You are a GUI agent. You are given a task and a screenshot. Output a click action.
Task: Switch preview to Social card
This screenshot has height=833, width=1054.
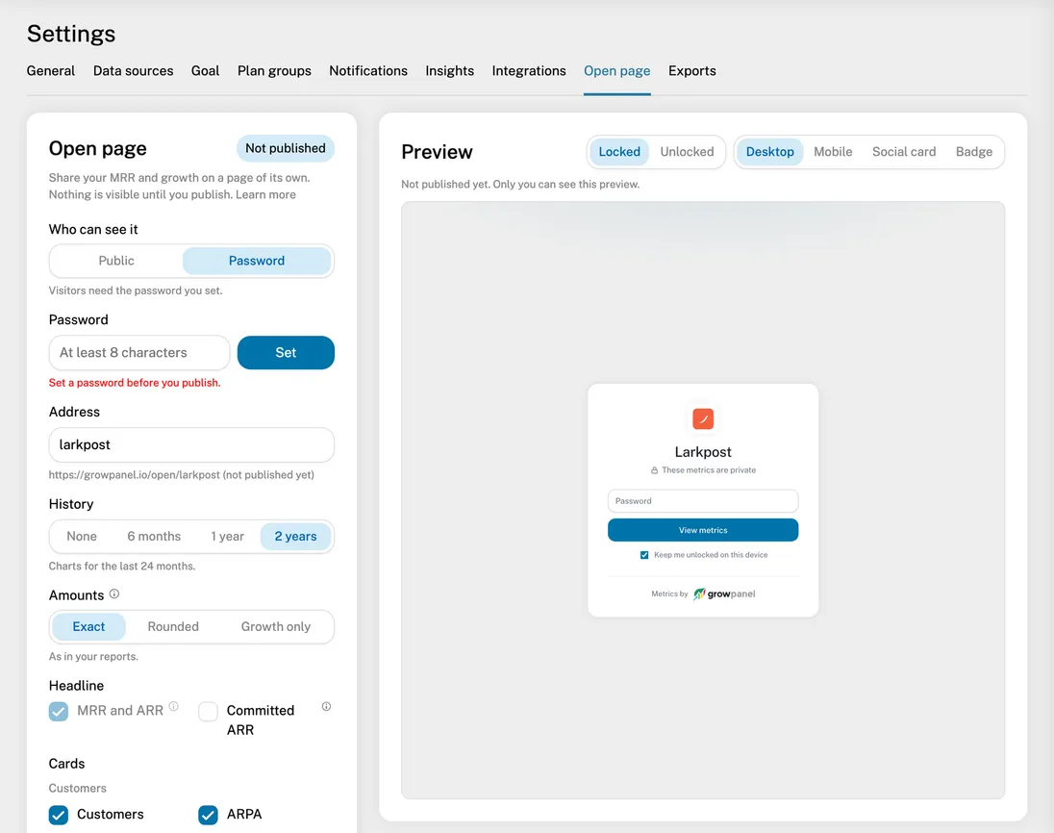[904, 152]
